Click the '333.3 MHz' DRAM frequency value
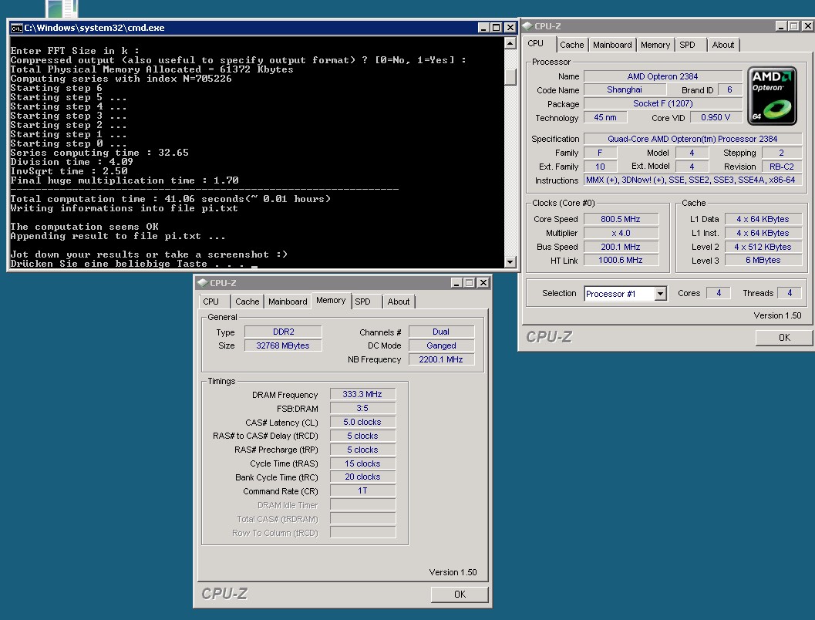 [362, 395]
